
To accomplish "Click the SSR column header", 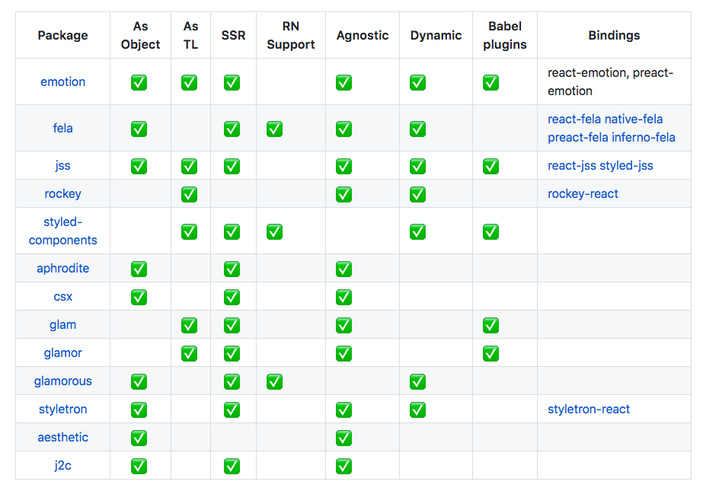I will point(234,35).
